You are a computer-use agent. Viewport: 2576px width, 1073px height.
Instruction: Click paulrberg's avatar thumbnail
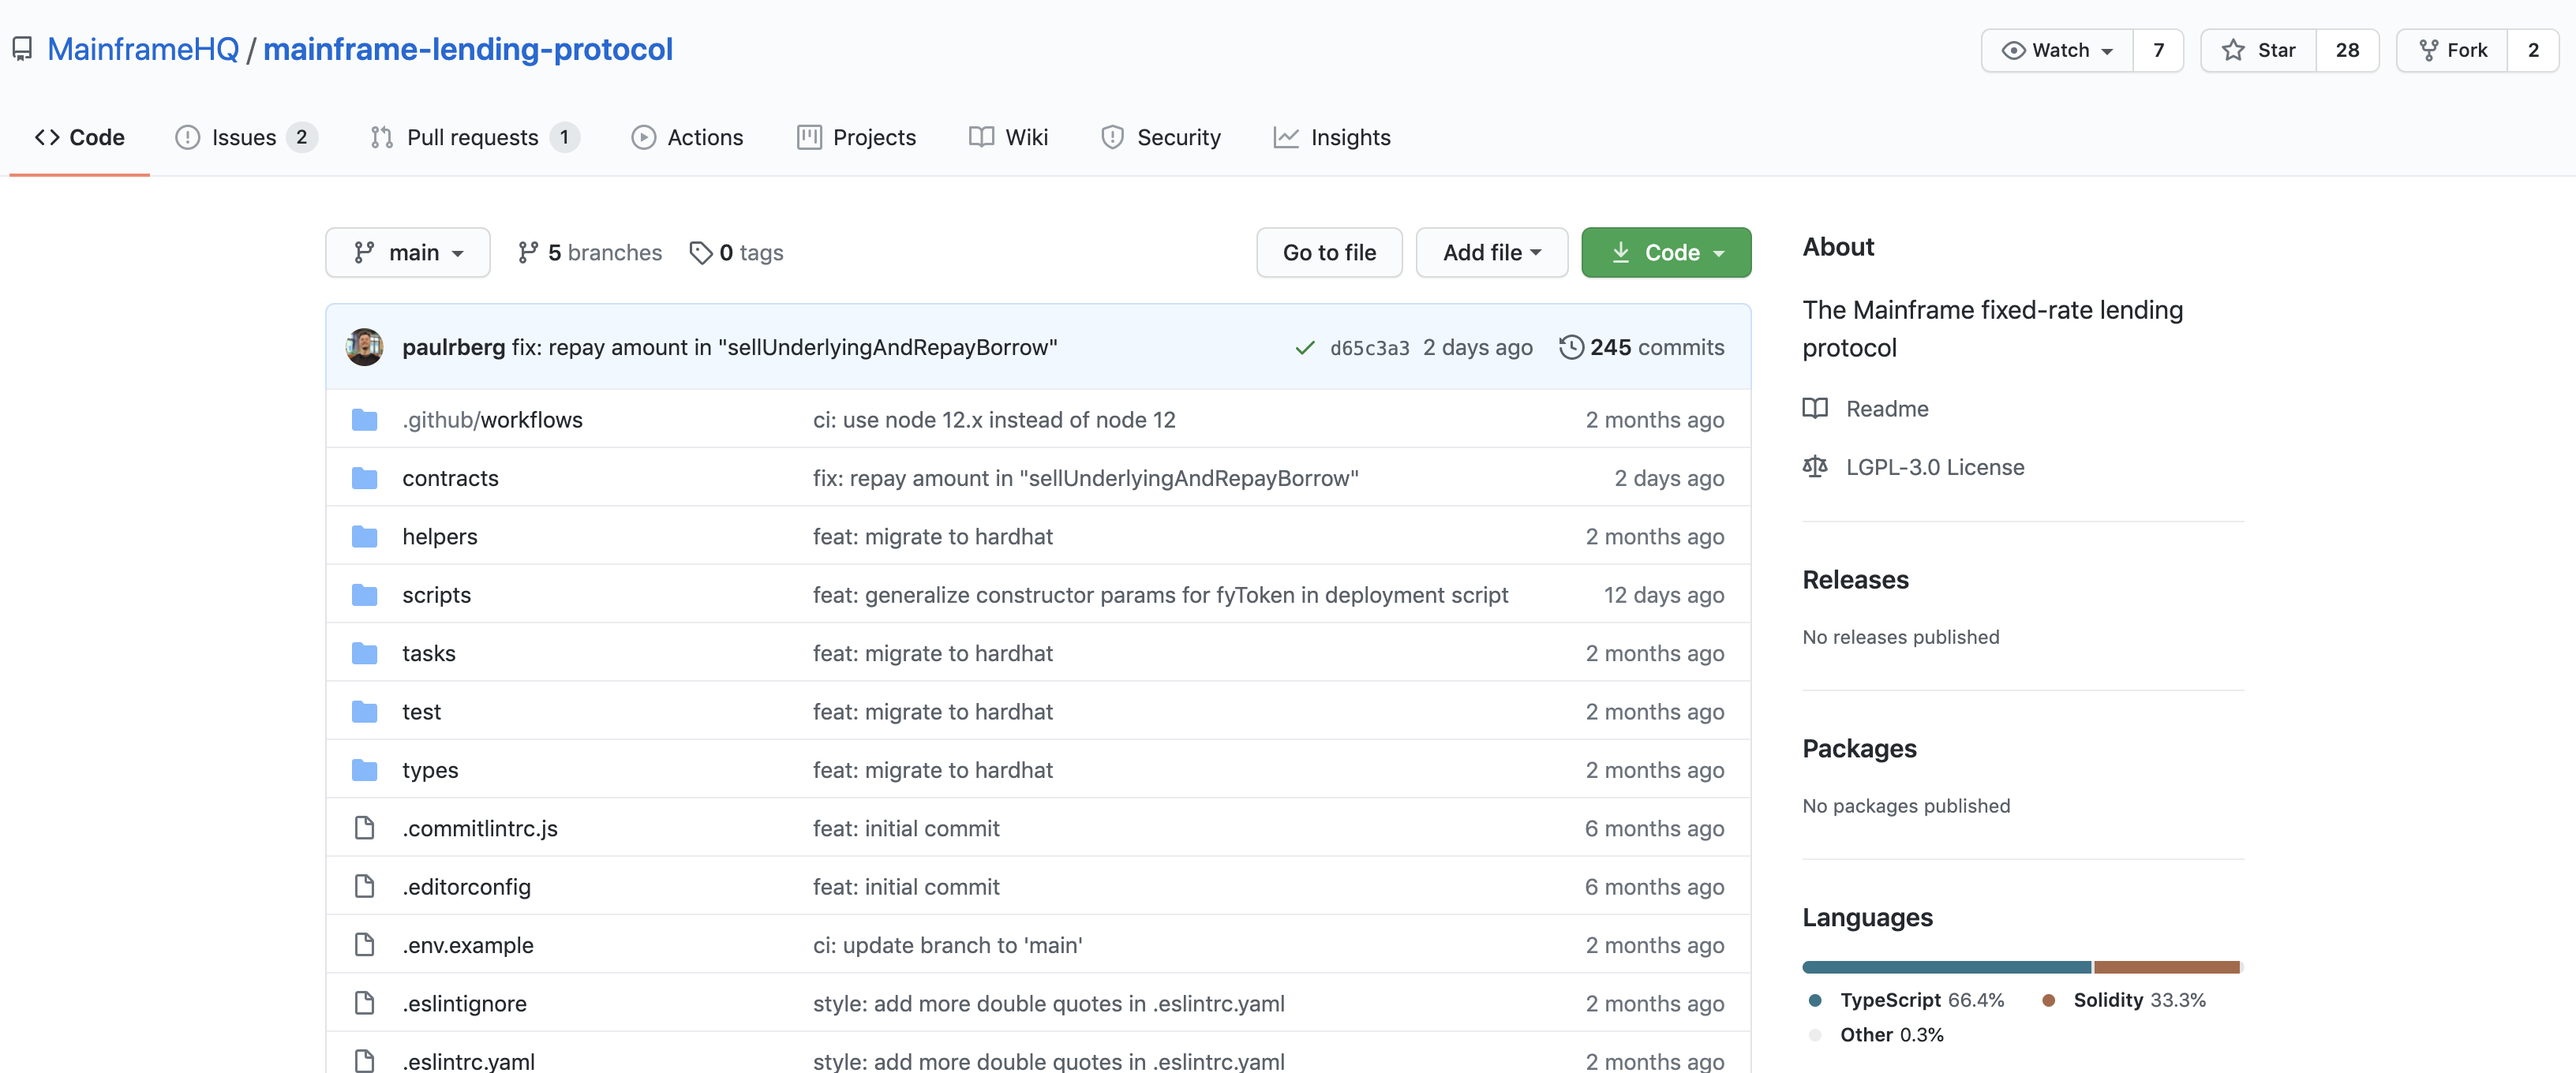[x=365, y=347]
